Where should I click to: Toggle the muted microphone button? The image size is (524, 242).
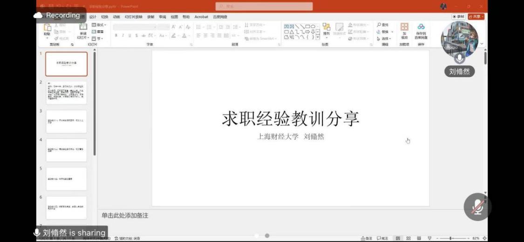(476, 207)
